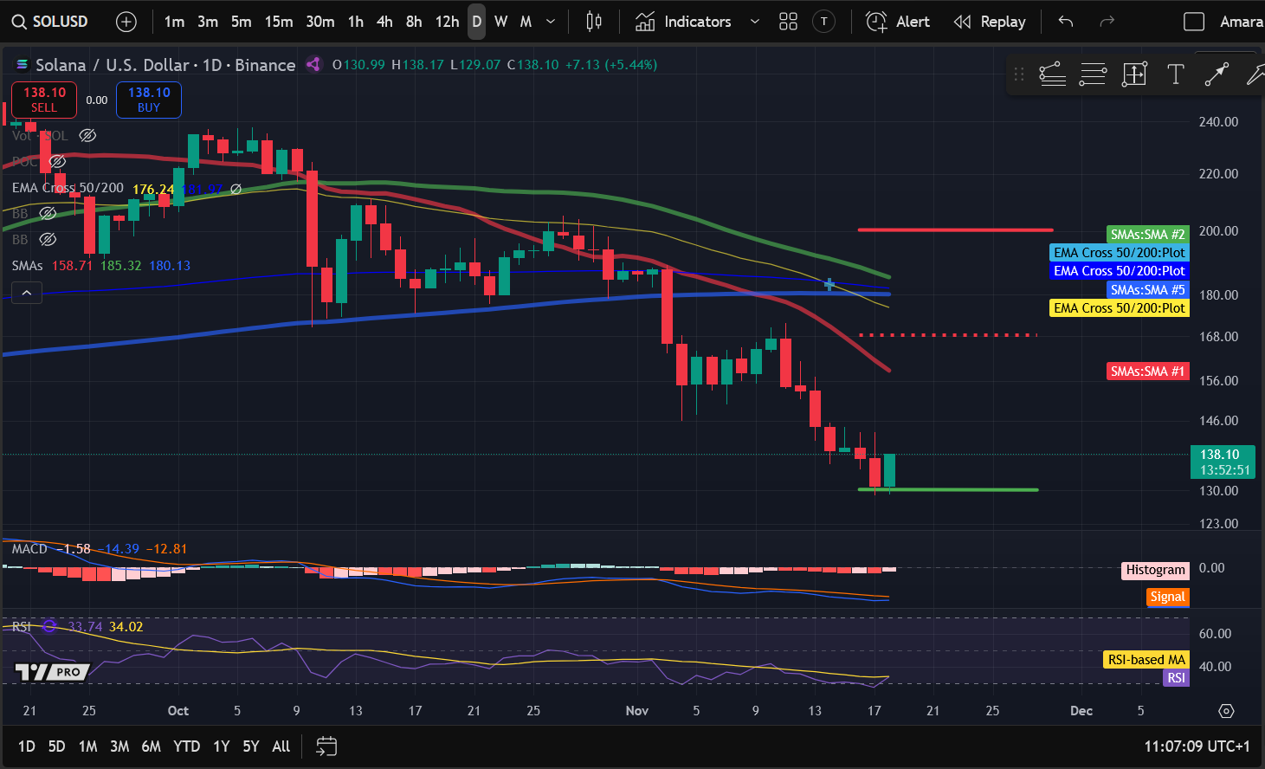Screen dimensions: 1265x769
Task: Select the Text tool in the drawing toolbar
Action: (1175, 74)
